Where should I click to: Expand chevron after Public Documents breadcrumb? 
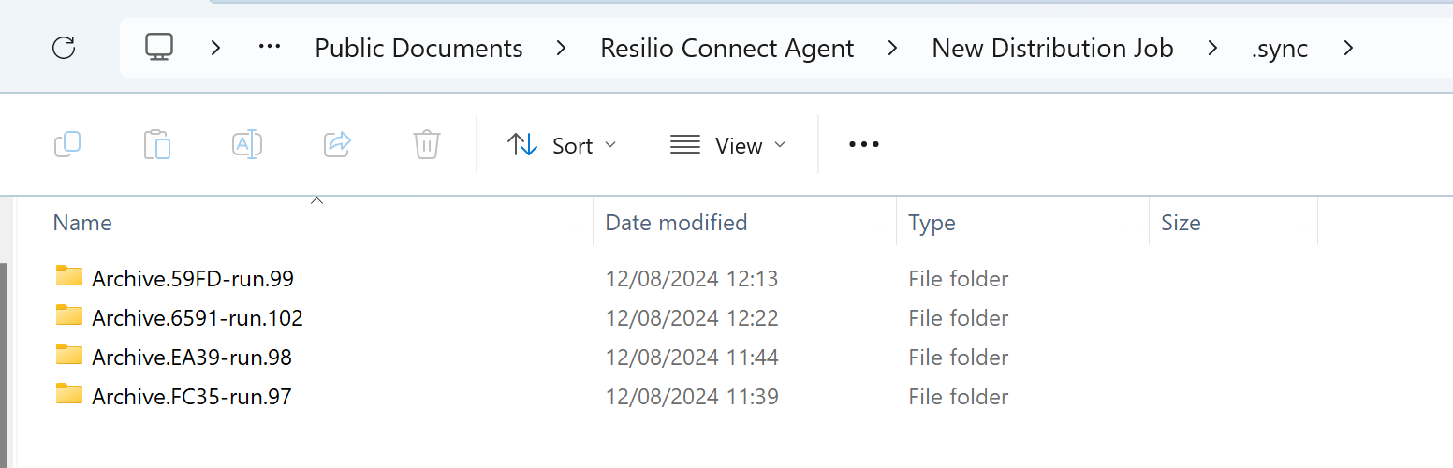point(561,48)
